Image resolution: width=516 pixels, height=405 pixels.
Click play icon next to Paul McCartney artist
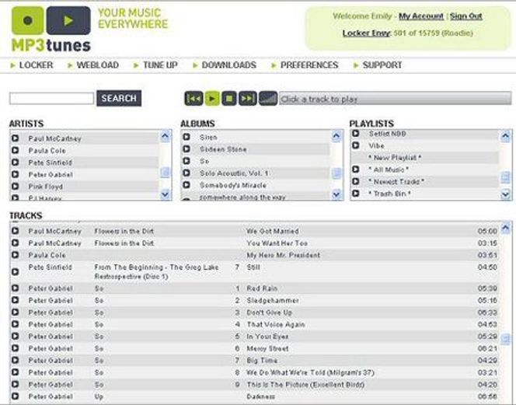pyautogui.click(x=15, y=138)
